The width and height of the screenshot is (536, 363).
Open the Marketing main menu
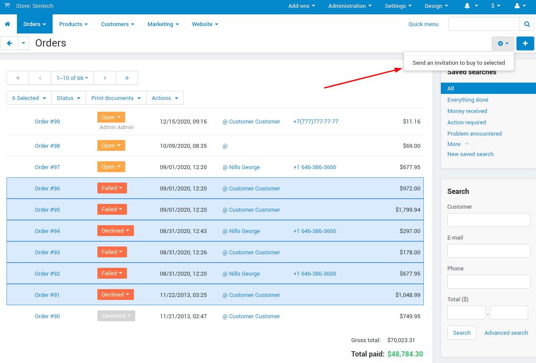163,24
